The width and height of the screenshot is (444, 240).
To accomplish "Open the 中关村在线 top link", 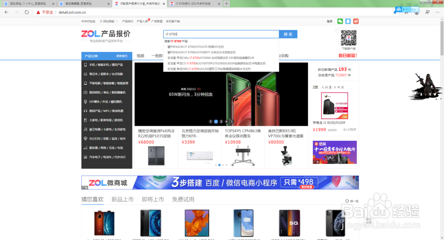I will 88,21.
